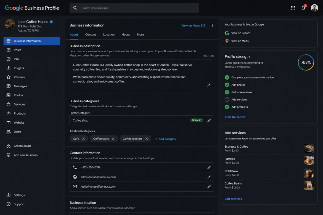This screenshot has height=215, width=323.
Task: Open Products in the sidebar
Action: 32,113
